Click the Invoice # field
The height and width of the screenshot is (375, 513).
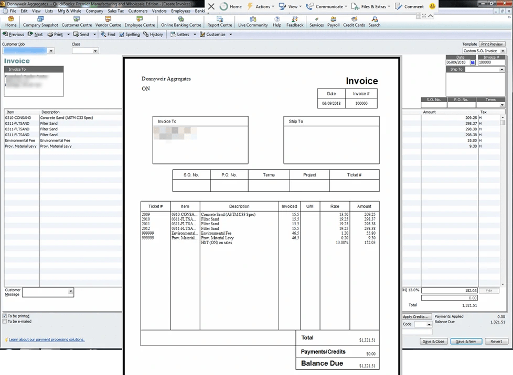[x=491, y=62]
